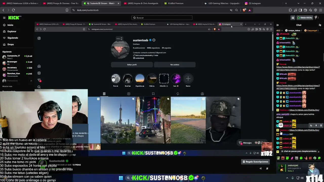Show hidden system tray icons

pyautogui.click(x=287, y=178)
